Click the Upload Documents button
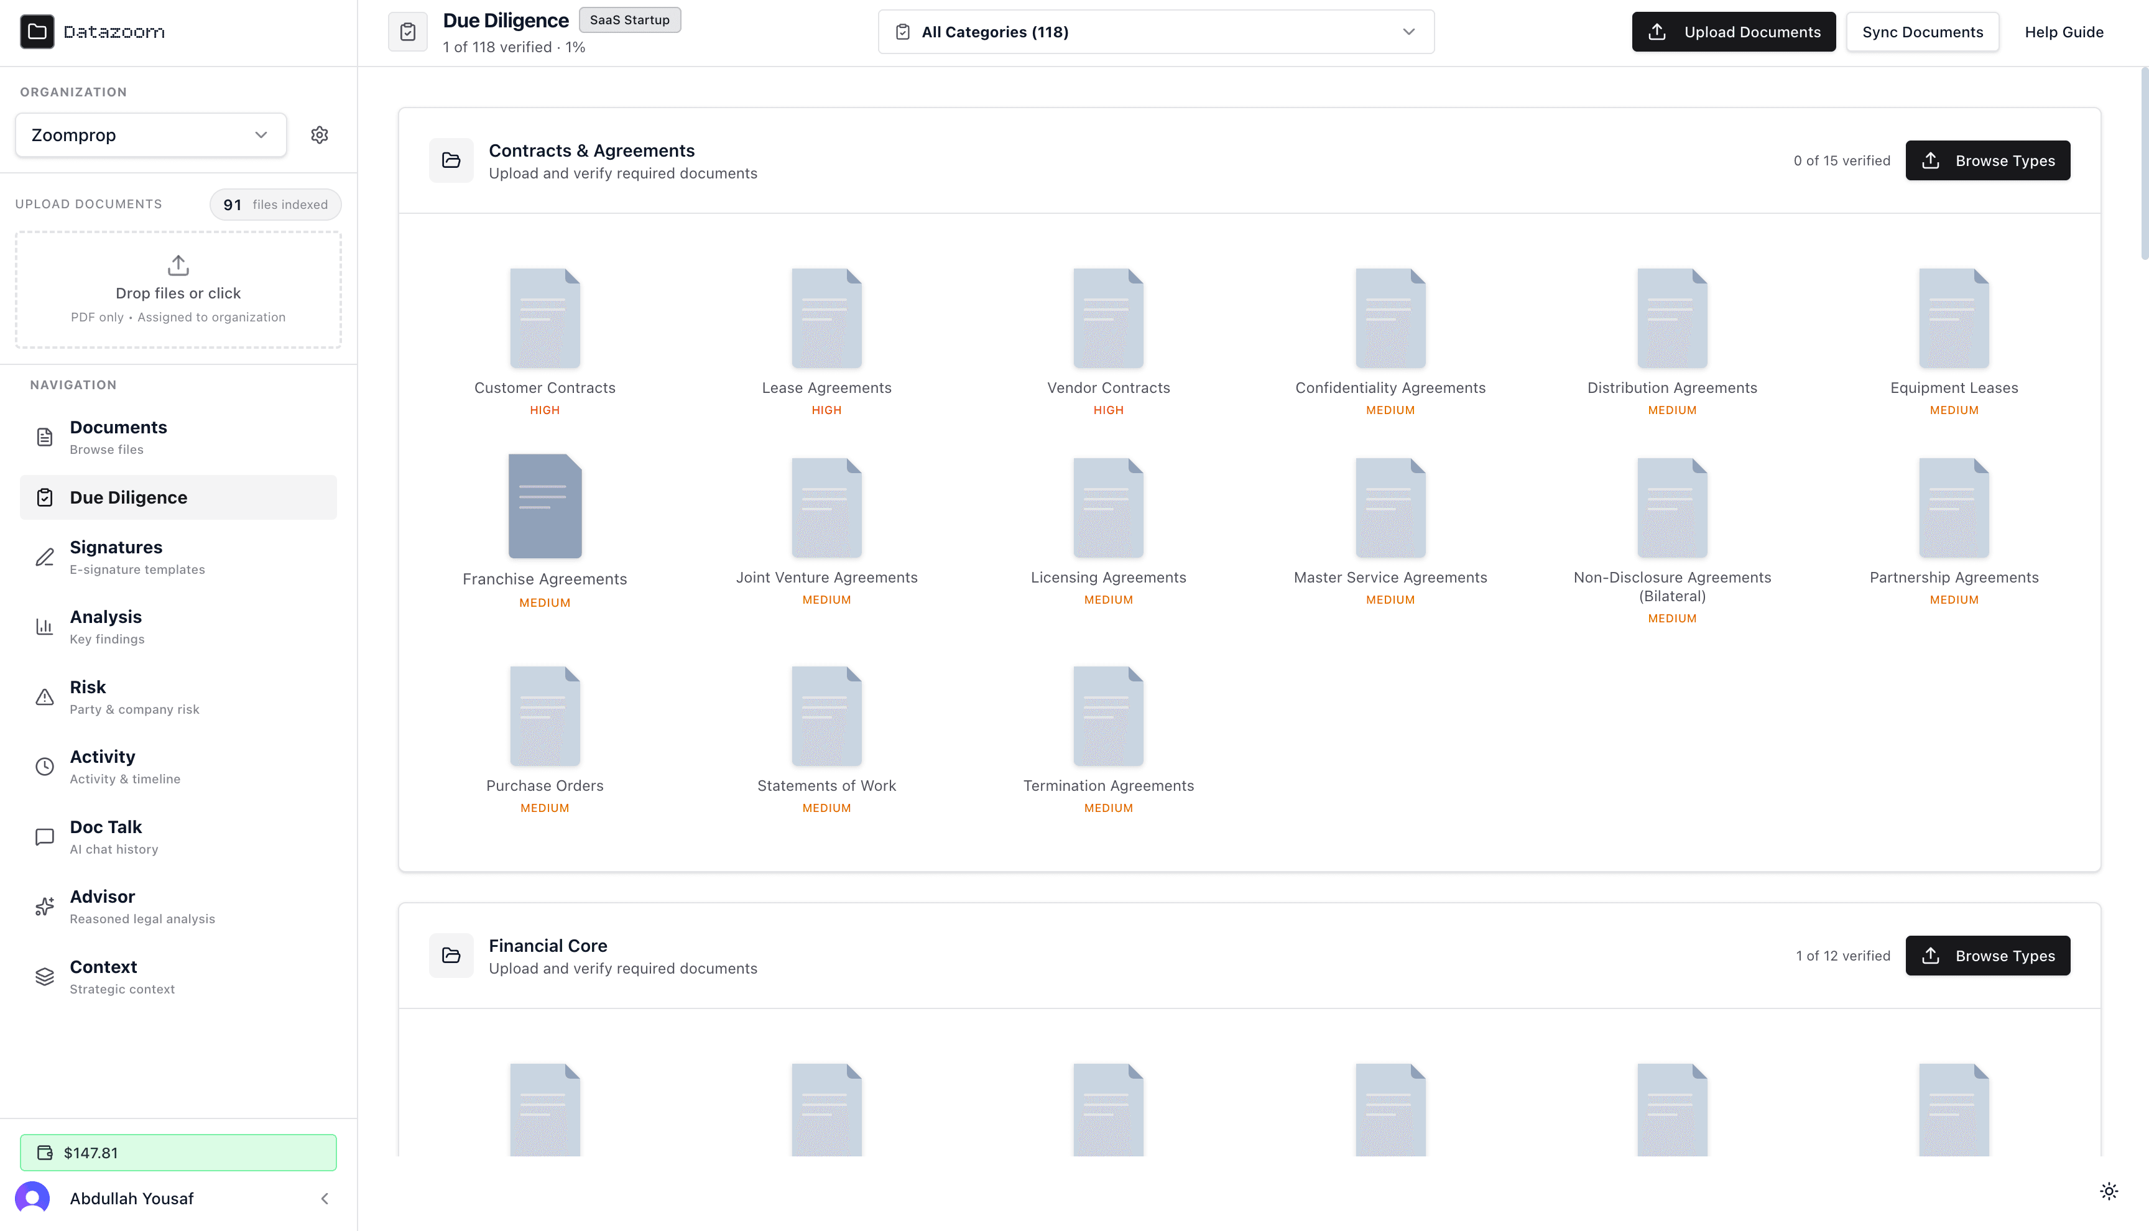The image size is (2149, 1231). click(1733, 32)
